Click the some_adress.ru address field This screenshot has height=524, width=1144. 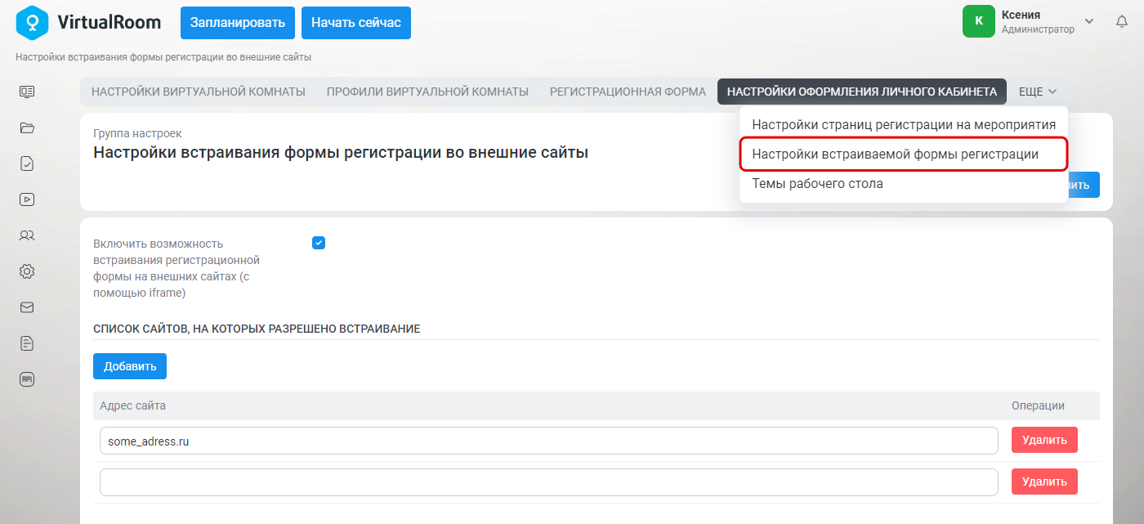pos(549,441)
